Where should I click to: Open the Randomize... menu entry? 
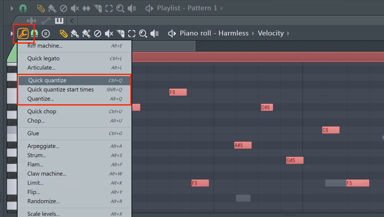(75, 201)
